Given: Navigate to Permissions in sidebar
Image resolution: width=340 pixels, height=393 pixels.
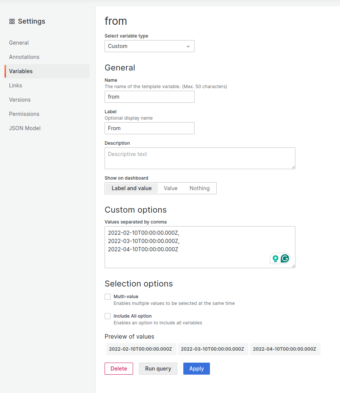Looking at the screenshot, I should [x=24, y=114].
